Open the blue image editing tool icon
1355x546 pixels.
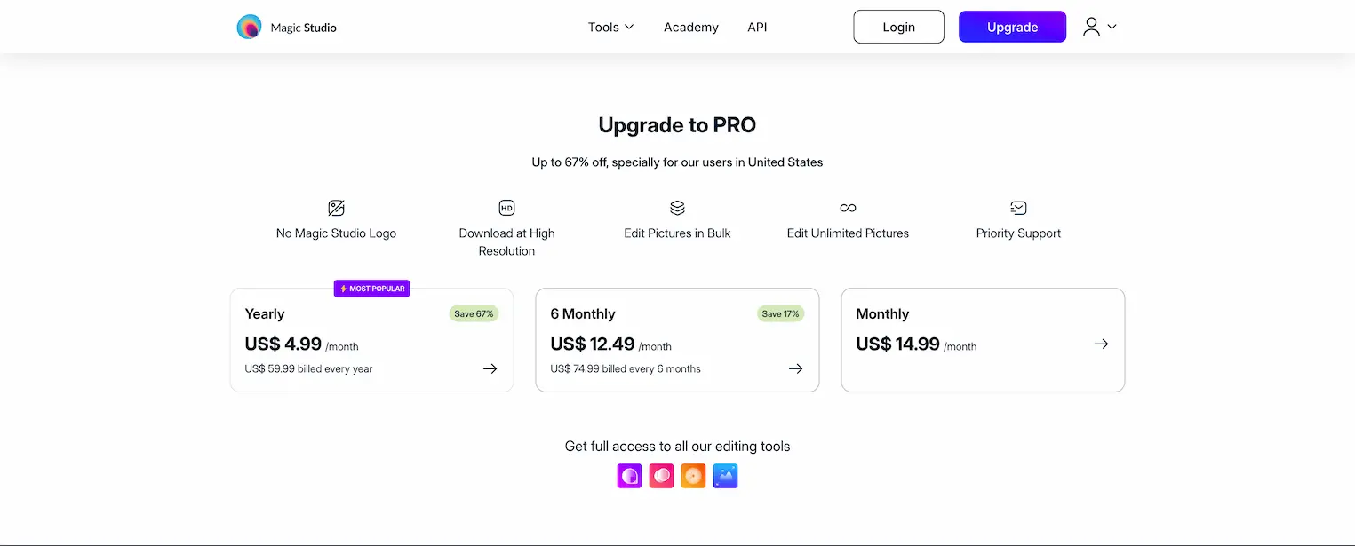click(725, 476)
